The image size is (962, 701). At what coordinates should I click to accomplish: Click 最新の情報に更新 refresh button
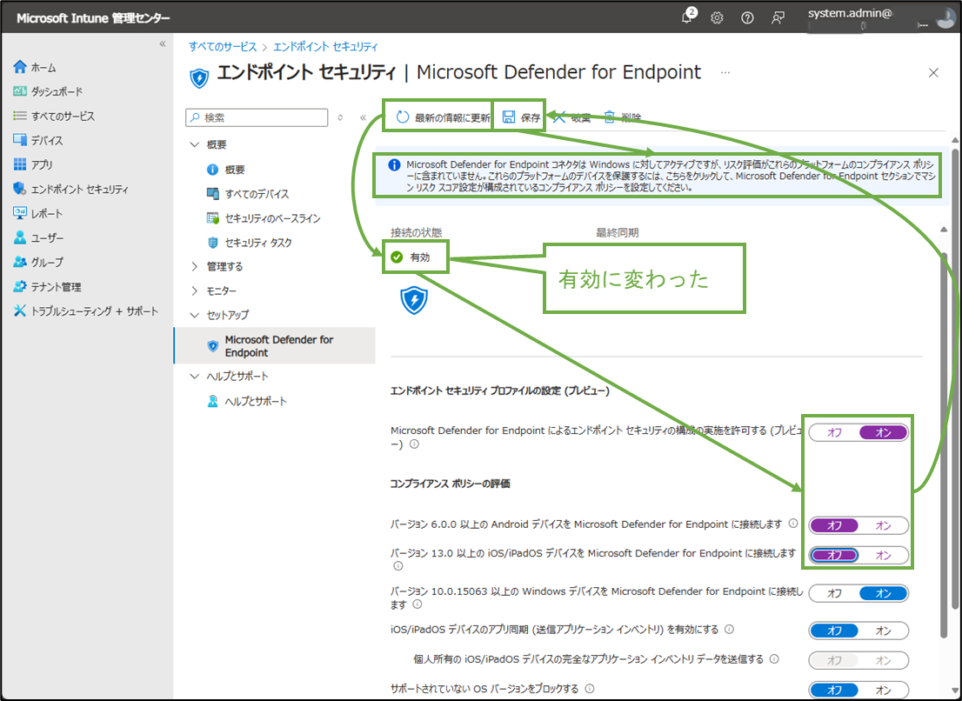(443, 117)
